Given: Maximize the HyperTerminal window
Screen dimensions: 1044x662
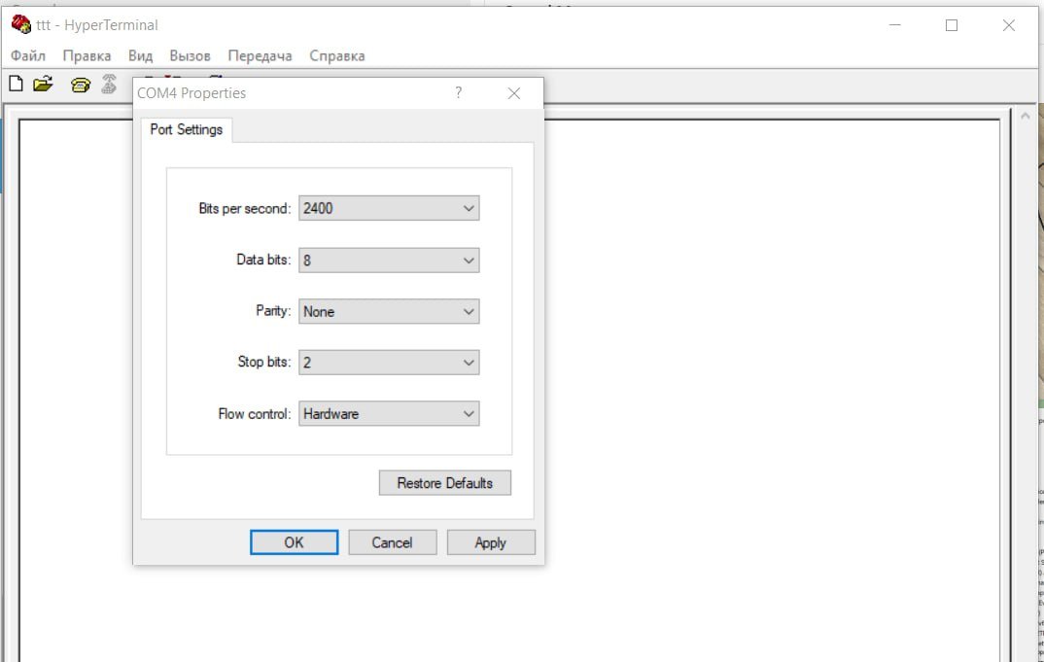Looking at the screenshot, I should point(952,26).
